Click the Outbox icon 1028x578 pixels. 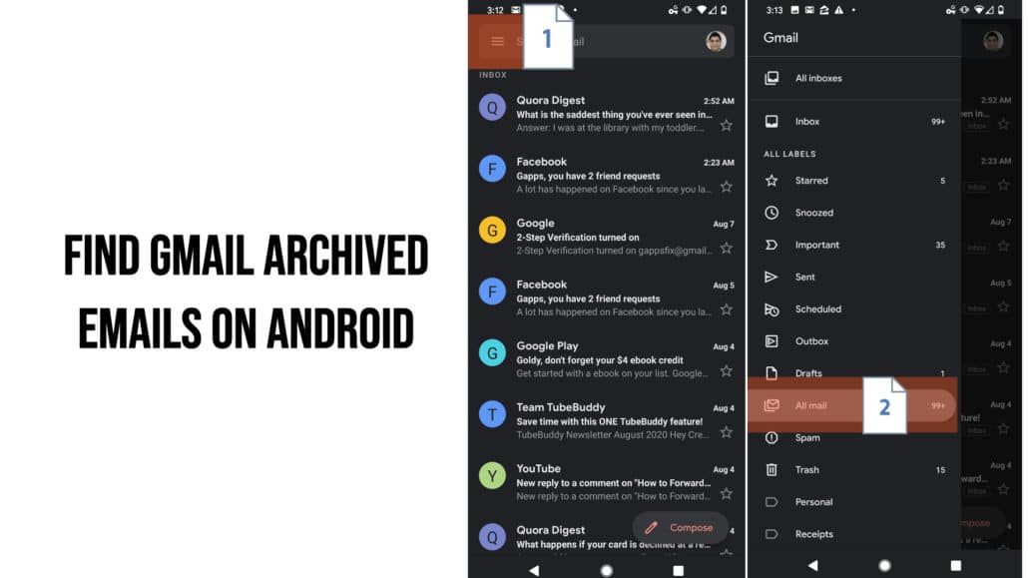[x=771, y=341]
